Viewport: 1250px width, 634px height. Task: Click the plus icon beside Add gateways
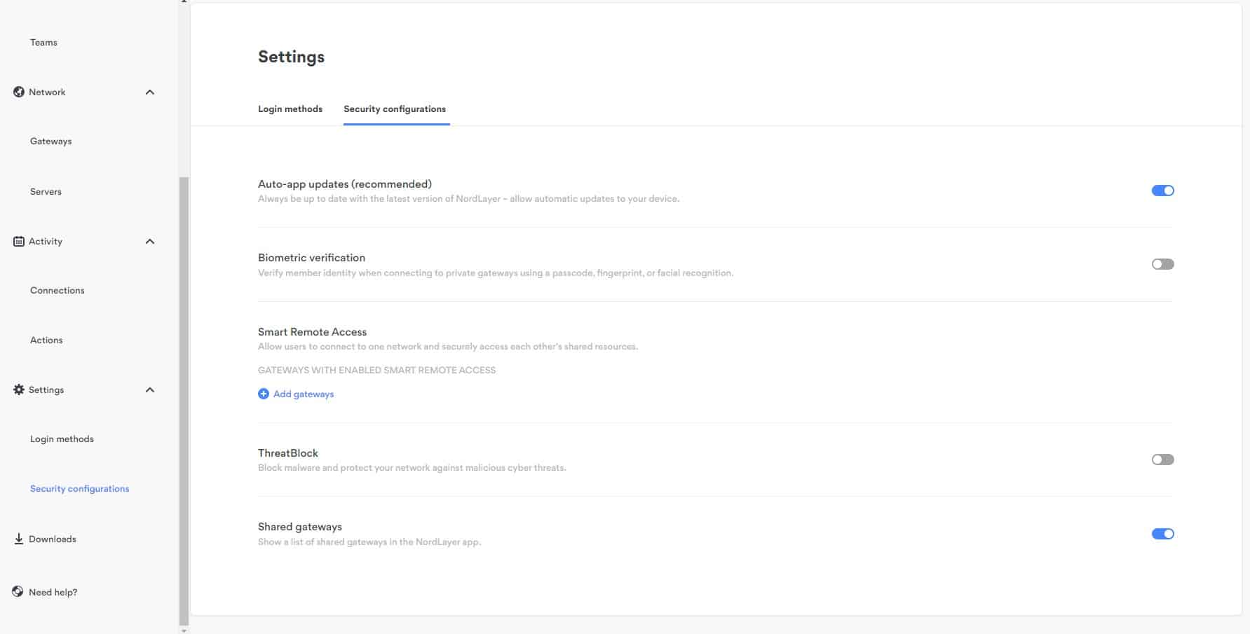[264, 394]
